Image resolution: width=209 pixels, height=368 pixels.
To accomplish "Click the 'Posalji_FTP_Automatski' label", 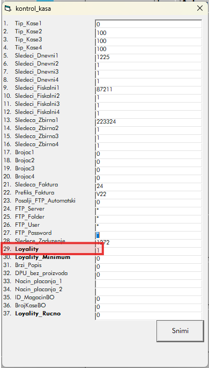I will pyautogui.click(x=45, y=201).
